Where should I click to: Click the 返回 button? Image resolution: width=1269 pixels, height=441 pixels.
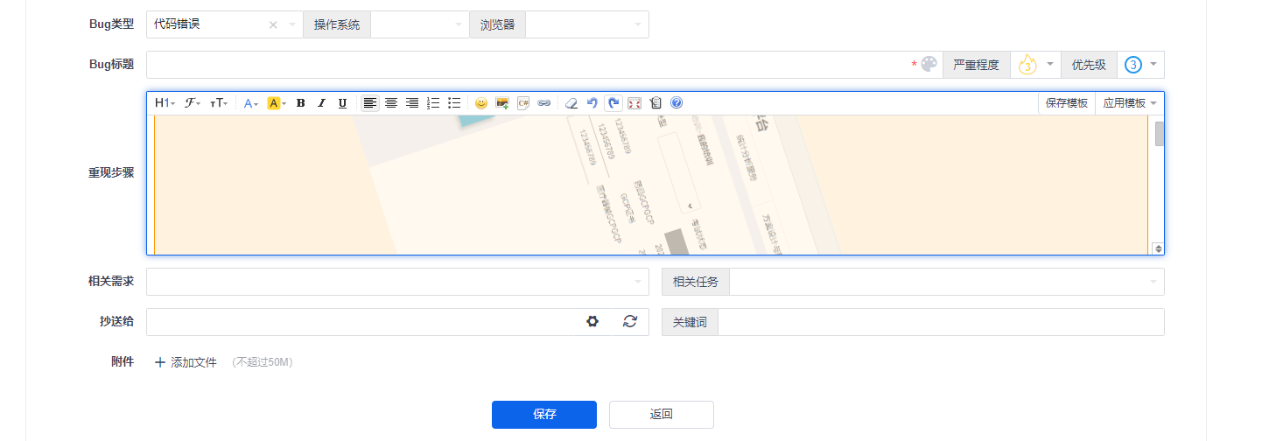coord(661,415)
